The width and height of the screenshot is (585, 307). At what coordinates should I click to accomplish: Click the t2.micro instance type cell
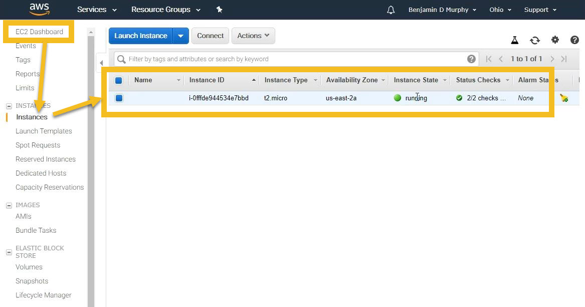[x=276, y=98]
